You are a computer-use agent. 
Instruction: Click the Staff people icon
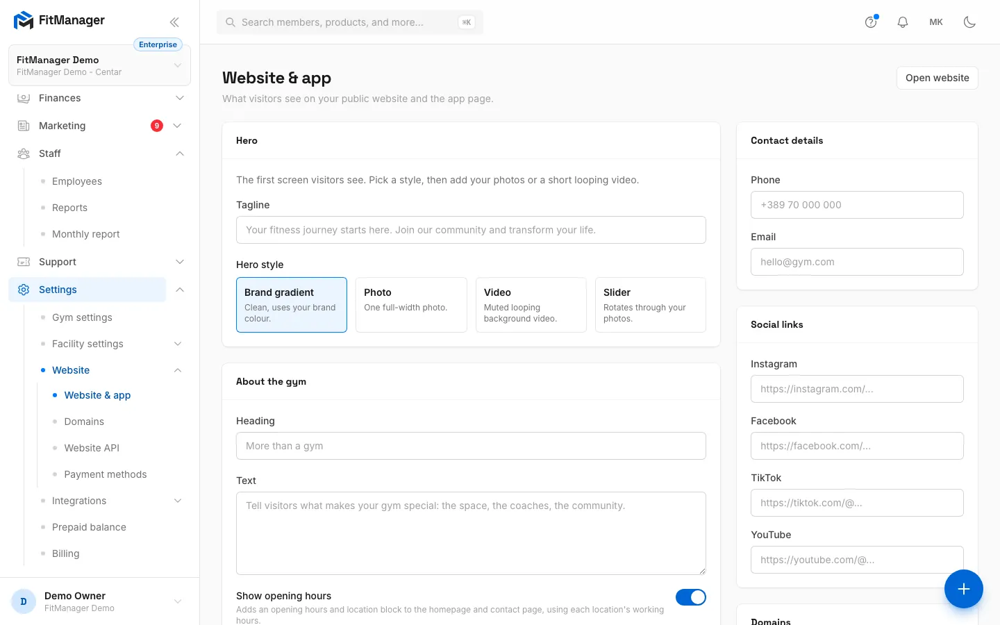(x=24, y=153)
